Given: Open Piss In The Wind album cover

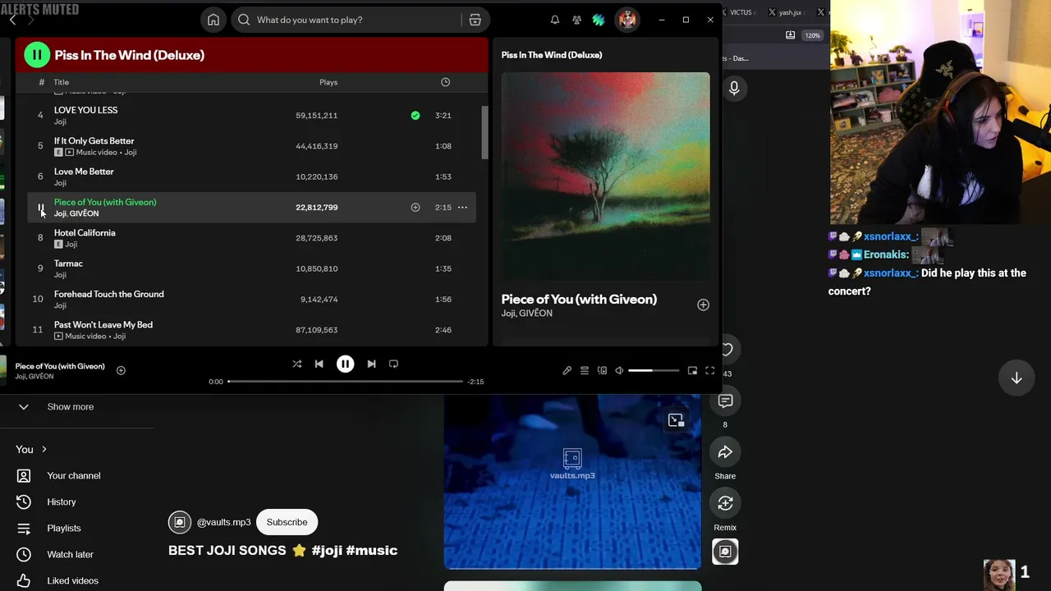Looking at the screenshot, I should tap(606, 176).
